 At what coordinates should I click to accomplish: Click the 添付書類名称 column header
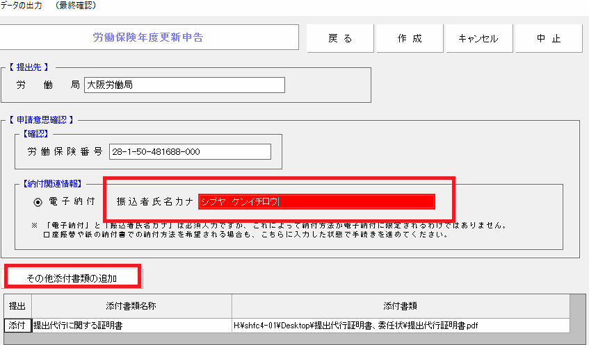[131, 306]
